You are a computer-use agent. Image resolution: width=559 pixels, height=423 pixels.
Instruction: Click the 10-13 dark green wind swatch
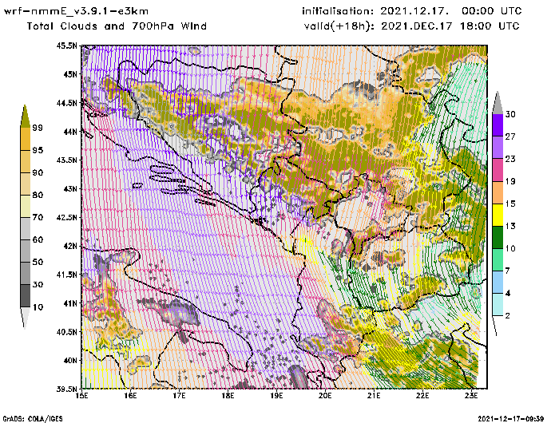click(x=498, y=237)
